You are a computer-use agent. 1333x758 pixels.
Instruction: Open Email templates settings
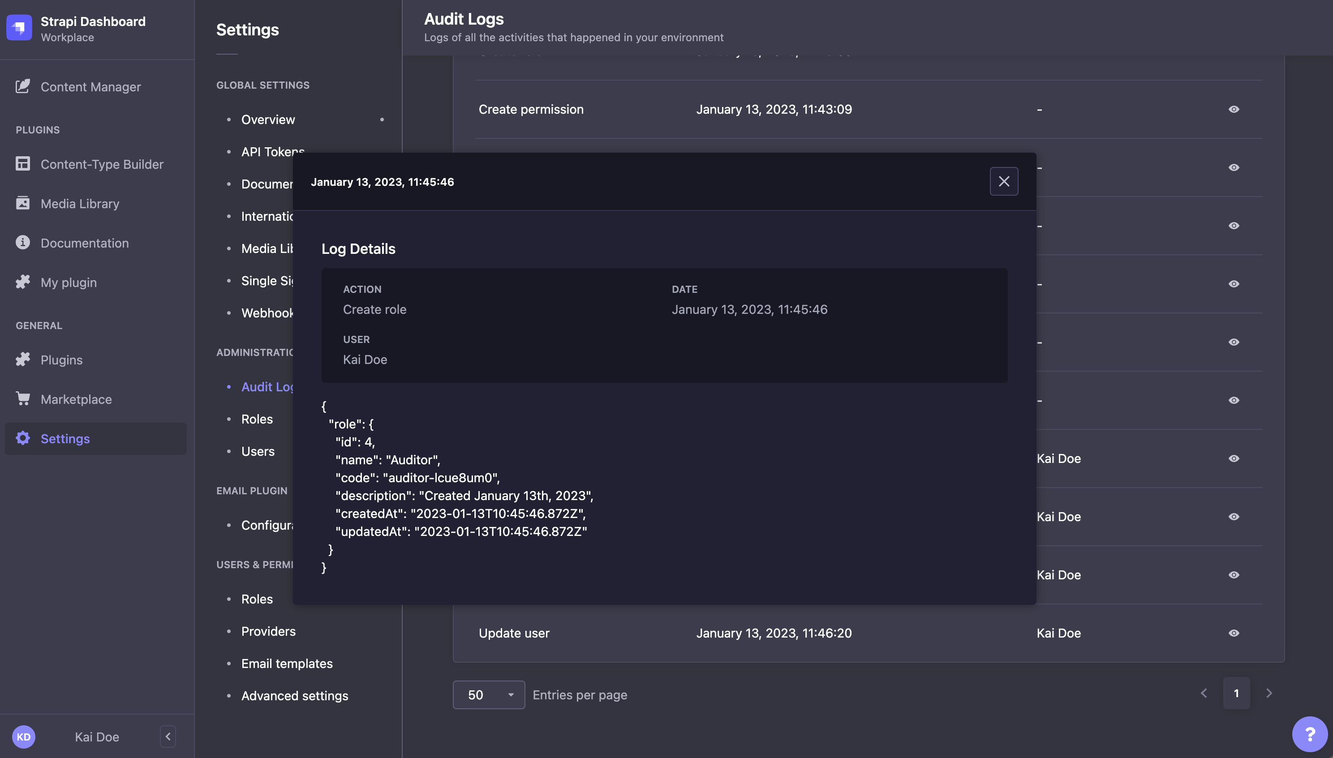click(x=287, y=663)
